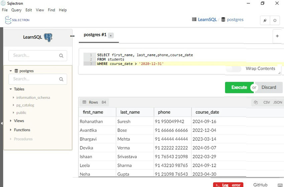Expand the pg_catalog schema

pos(13,105)
